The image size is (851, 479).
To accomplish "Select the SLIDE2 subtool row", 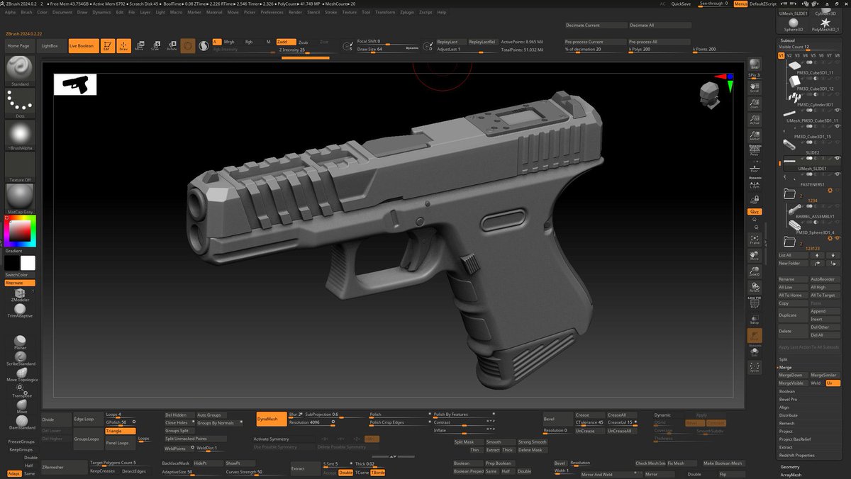I will pyautogui.click(x=811, y=146).
